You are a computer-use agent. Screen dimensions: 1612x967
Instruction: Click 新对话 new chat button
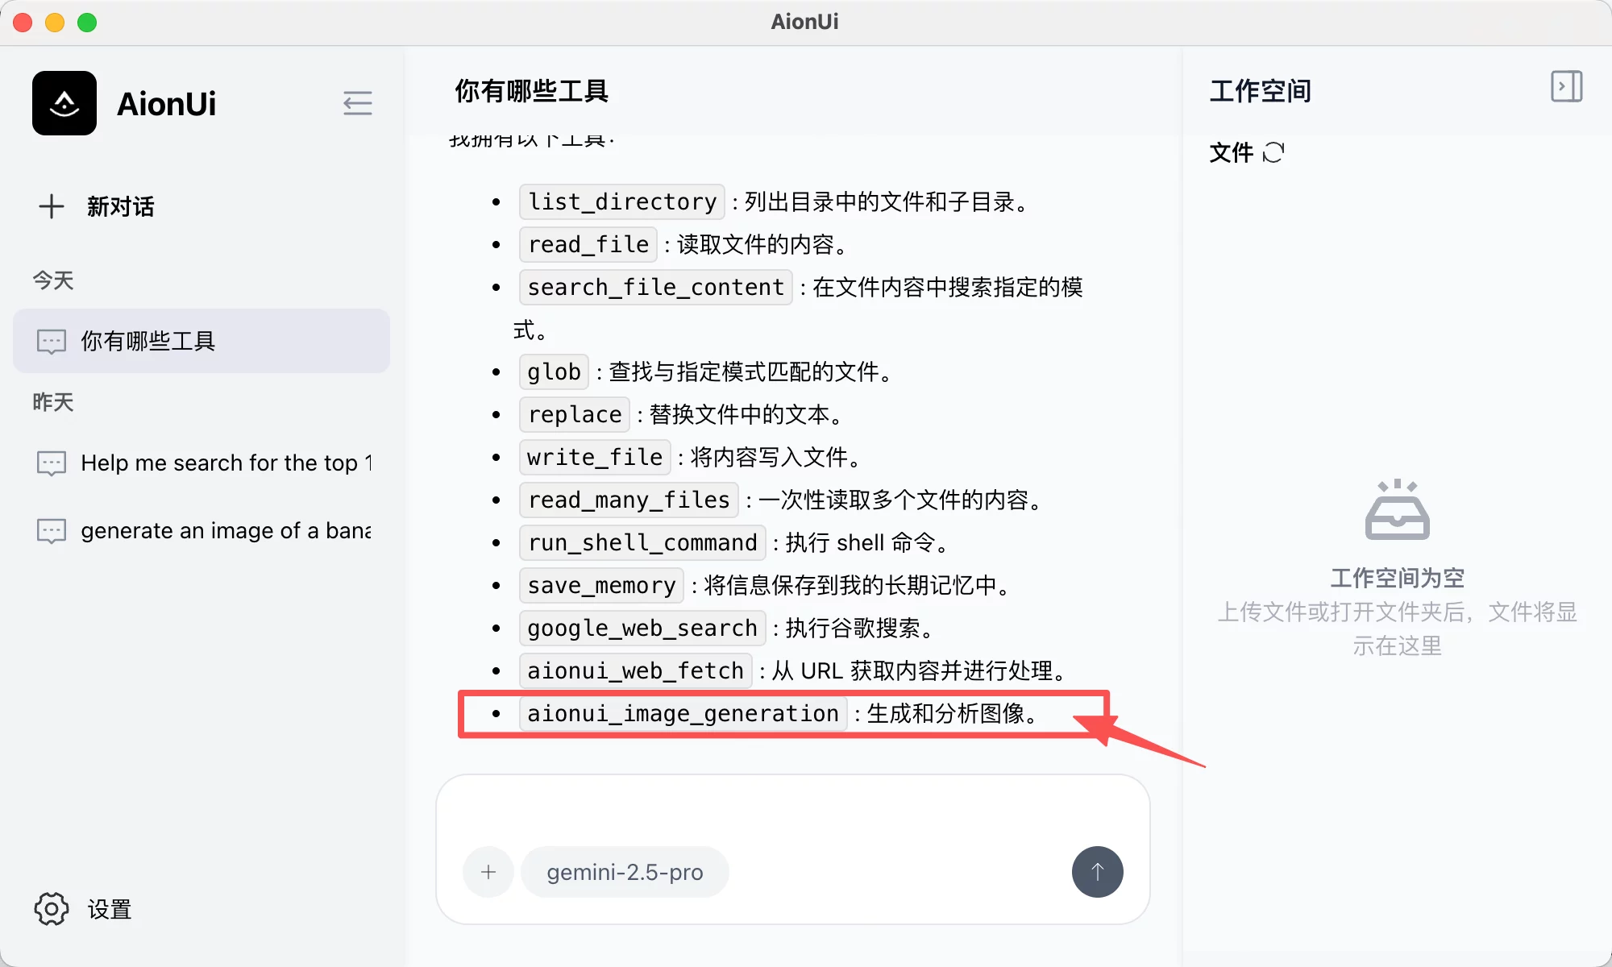point(120,206)
